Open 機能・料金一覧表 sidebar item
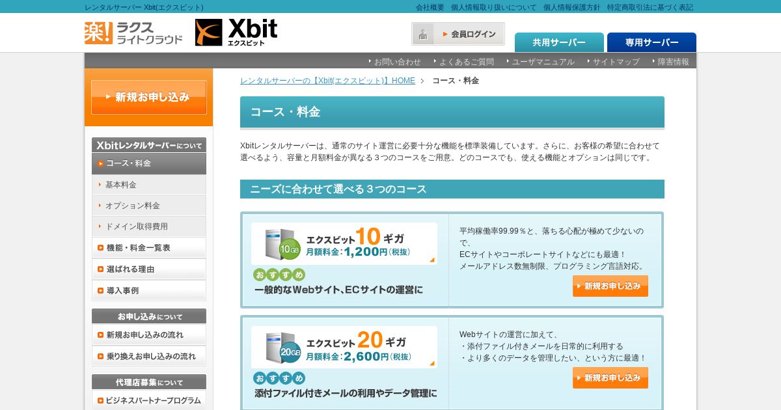 (149, 248)
